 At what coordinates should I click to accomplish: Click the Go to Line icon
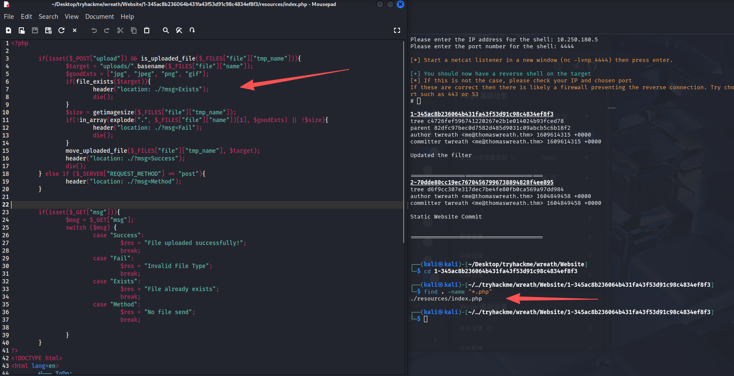[192, 30]
